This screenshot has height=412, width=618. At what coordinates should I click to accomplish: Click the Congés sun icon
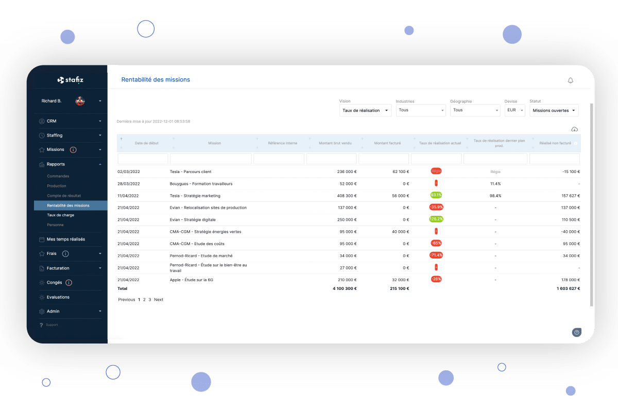coord(42,283)
